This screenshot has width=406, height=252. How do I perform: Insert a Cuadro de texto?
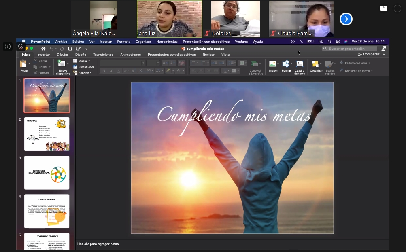point(300,64)
